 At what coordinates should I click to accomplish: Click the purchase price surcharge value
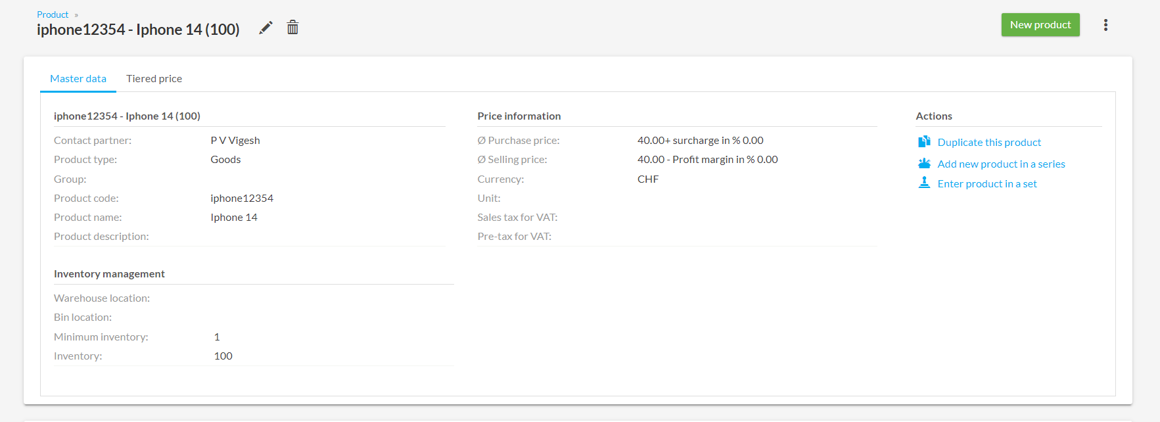coord(700,141)
